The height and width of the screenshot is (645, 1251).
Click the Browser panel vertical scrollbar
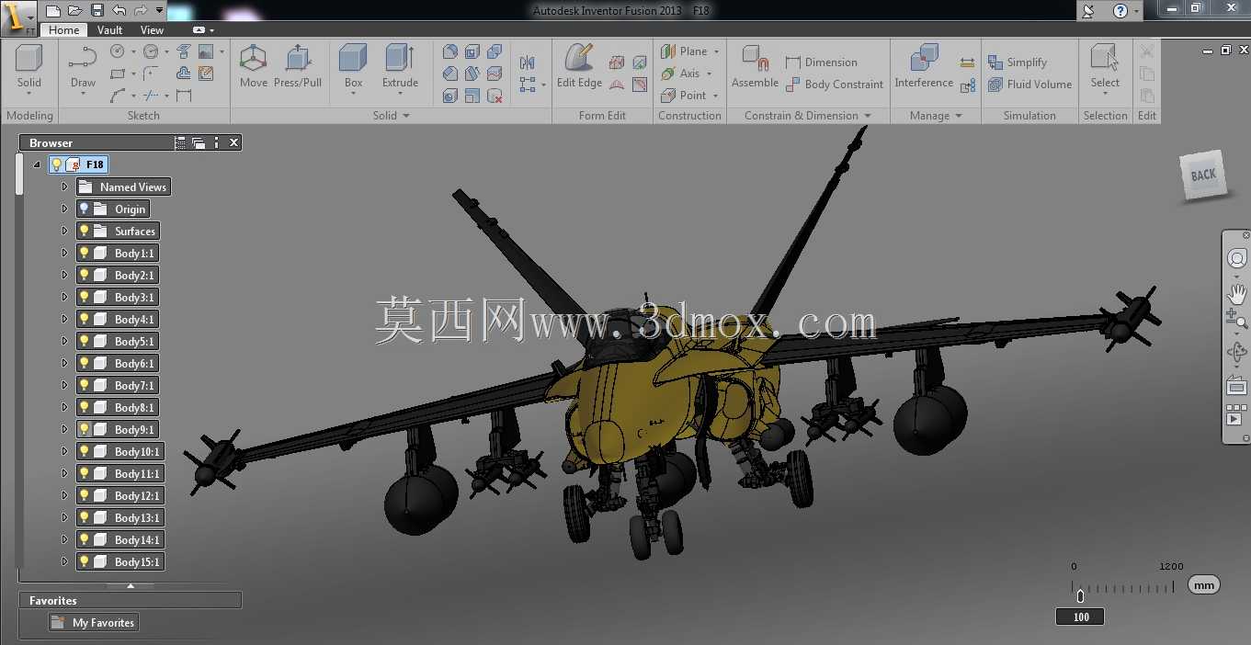pyautogui.click(x=19, y=175)
